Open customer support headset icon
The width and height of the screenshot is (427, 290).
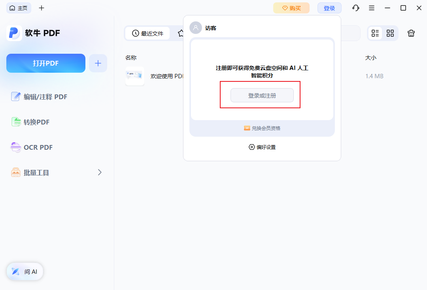tap(356, 8)
